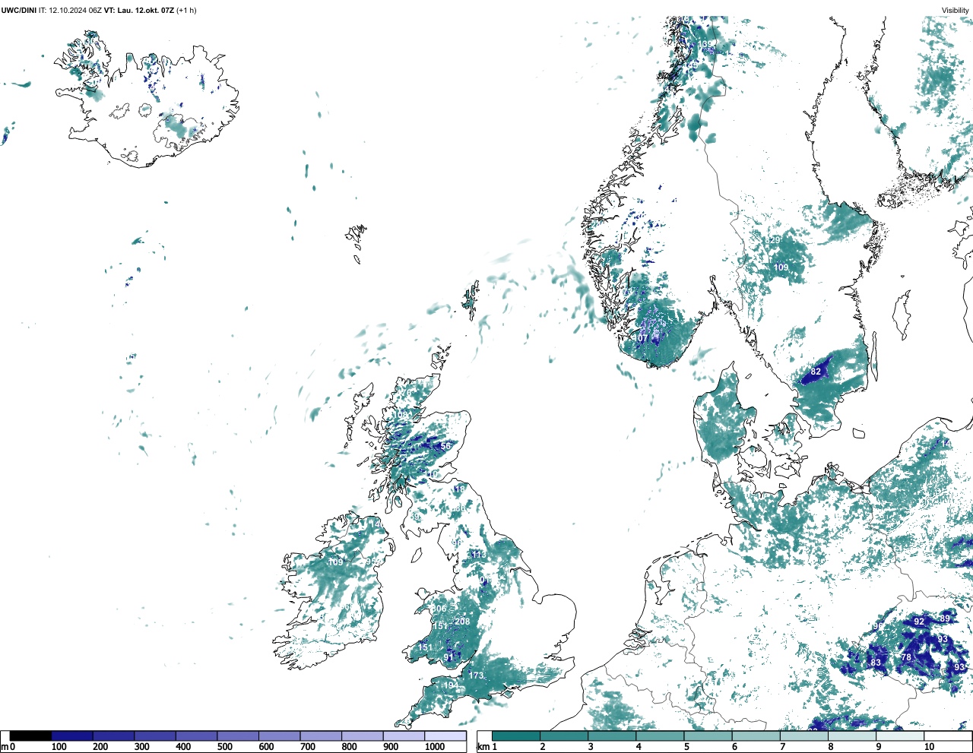This screenshot has width=973, height=753.
Task: Click the '109' value over central Sweden
Action: point(781,267)
